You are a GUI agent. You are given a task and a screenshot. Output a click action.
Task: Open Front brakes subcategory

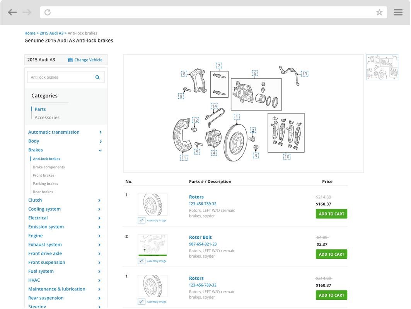44,175
